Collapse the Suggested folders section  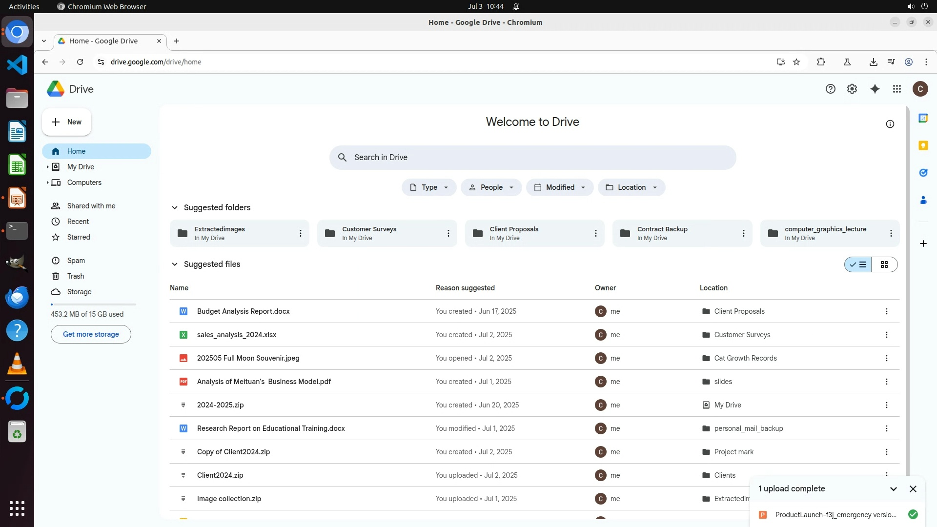tap(174, 207)
